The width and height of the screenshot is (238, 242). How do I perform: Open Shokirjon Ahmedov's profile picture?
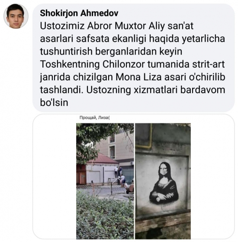(x=16, y=16)
